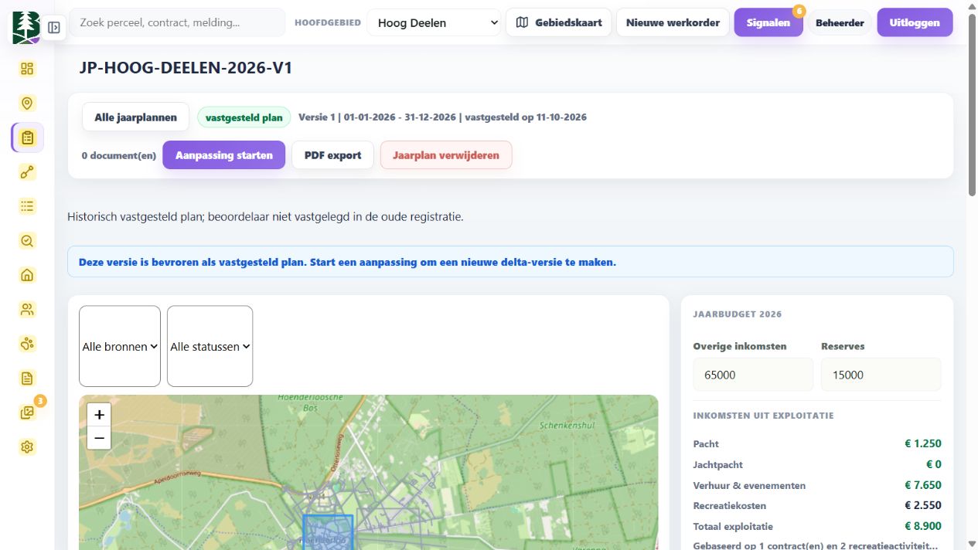Open the list icon in sidebar
The height and width of the screenshot is (550, 978).
(28, 206)
